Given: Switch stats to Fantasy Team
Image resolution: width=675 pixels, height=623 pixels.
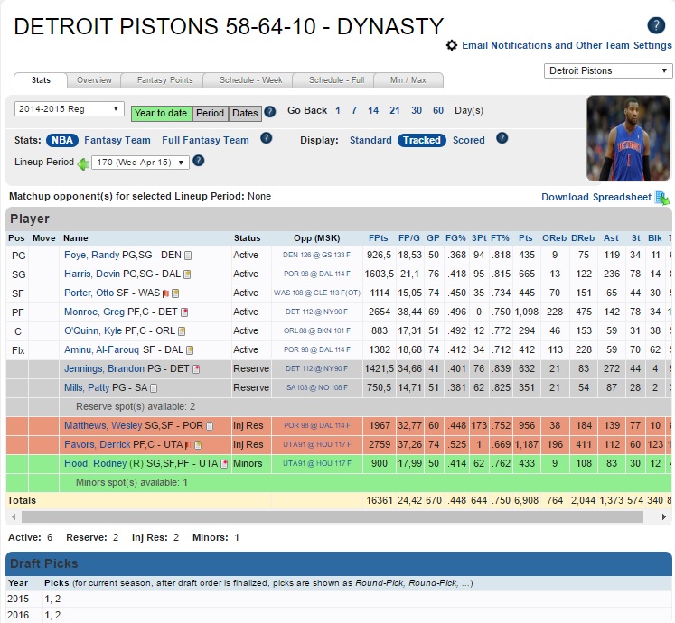Looking at the screenshot, I should click(117, 140).
